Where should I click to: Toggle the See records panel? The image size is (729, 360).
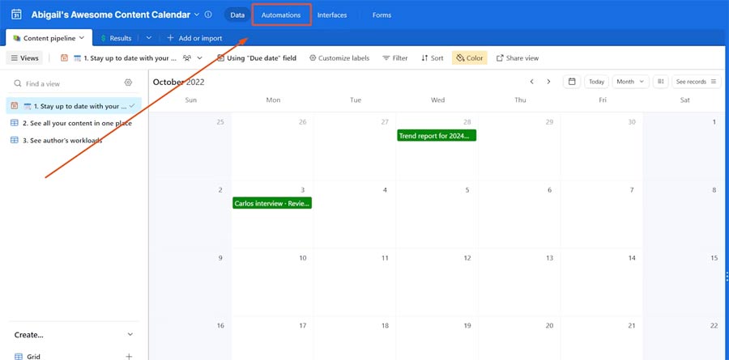[696, 82]
